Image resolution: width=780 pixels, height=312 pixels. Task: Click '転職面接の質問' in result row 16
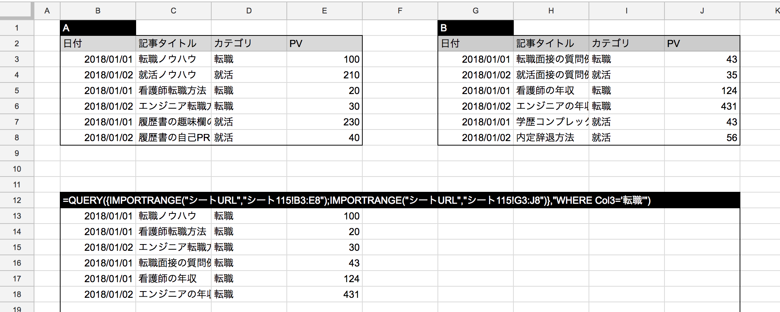coord(173,263)
